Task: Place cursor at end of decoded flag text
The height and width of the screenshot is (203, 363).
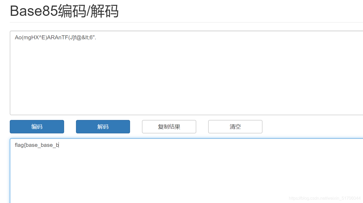Action: pyautogui.click(x=59, y=145)
